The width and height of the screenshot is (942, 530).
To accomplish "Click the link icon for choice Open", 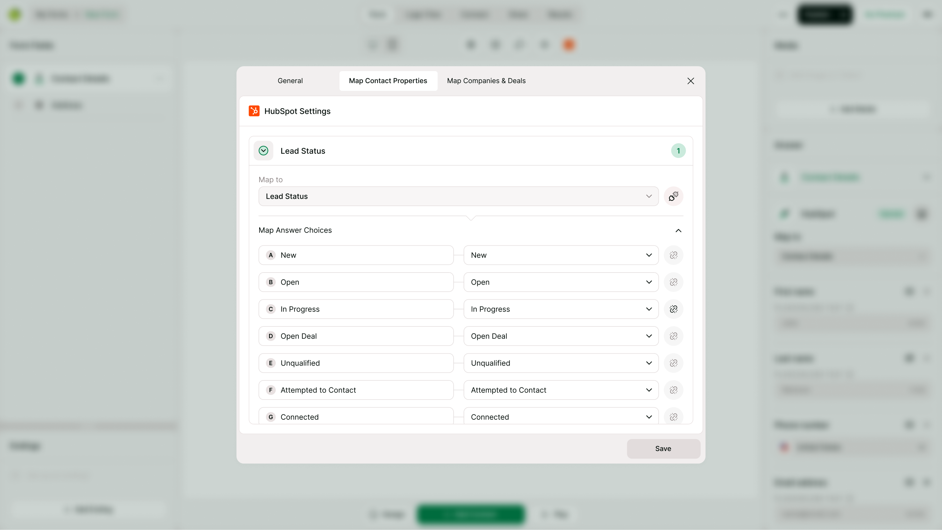I will tap(673, 283).
